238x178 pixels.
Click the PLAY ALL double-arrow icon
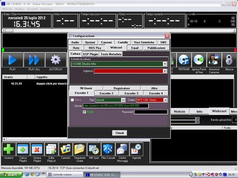[34, 60]
